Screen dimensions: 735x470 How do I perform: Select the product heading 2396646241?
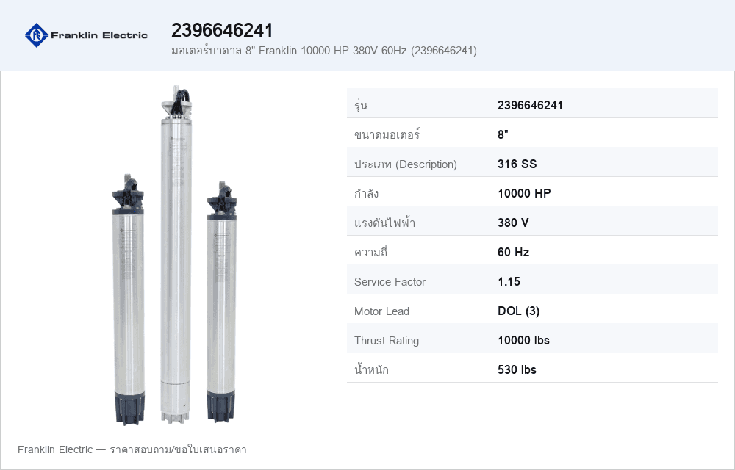(x=222, y=30)
